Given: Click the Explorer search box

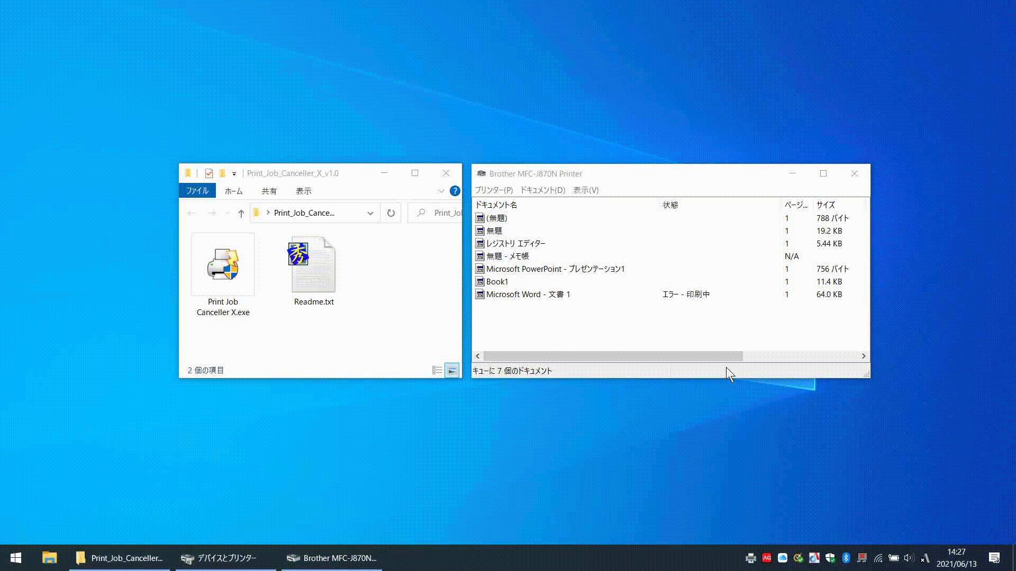Looking at the screenshot, I should (x=435, y=213).
